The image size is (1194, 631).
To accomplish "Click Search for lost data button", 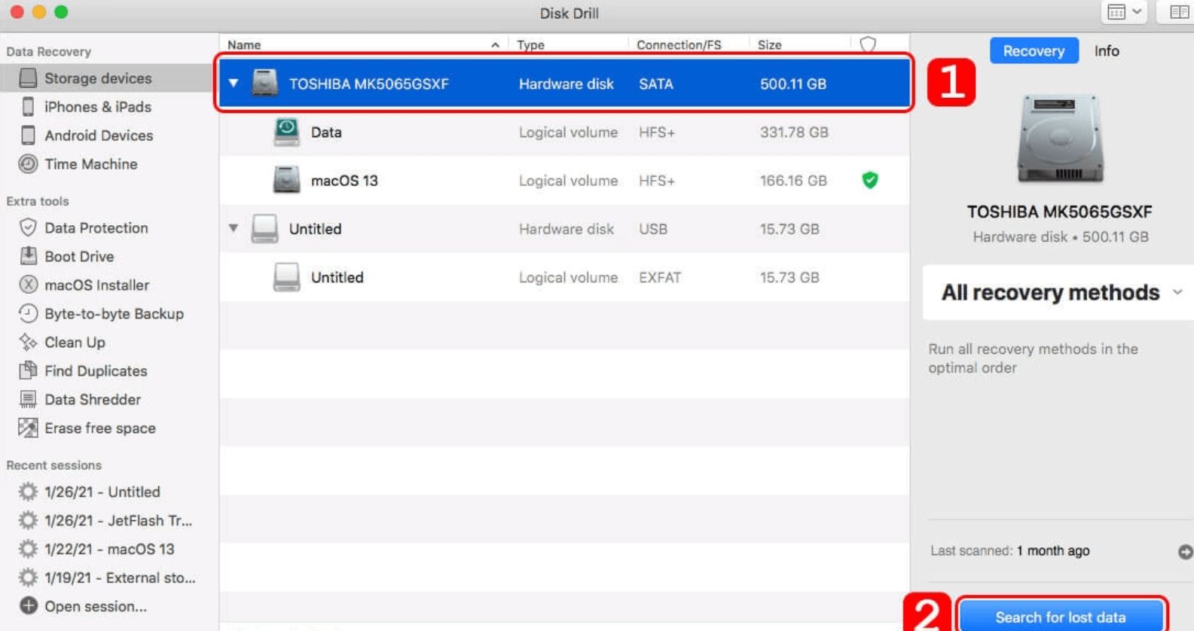I will pos(1061,617).
